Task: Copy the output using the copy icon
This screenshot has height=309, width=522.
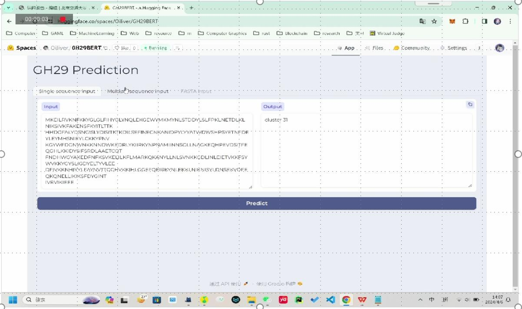Action: click(470, 104)
